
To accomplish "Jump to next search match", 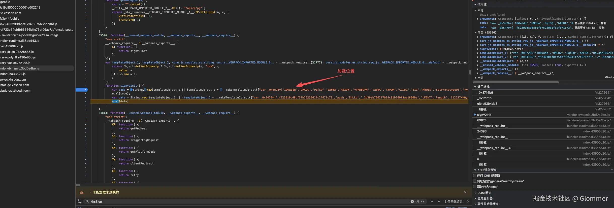I will (439, 201).
